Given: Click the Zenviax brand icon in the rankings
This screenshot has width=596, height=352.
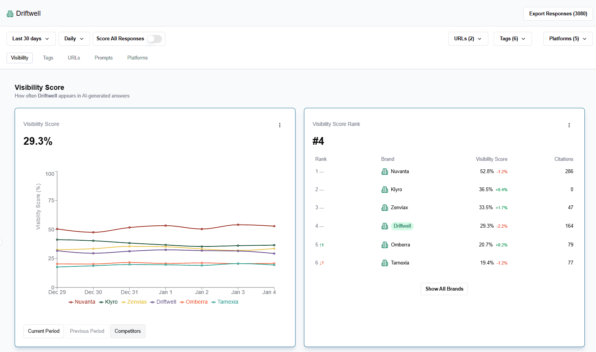Looking at the screenshot, I should [x=384, y=207].
